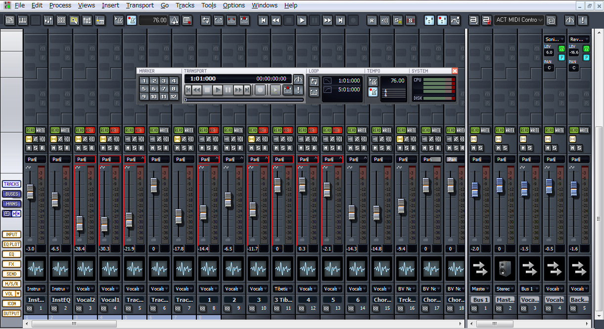Viewport: 604px width, 329px height.
Task: Click the tempo ratio arrows beside 76.00
Action: coord(174,20)
